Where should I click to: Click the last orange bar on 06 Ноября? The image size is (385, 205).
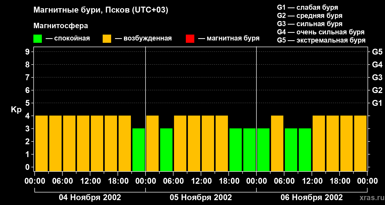click(360, 143)
